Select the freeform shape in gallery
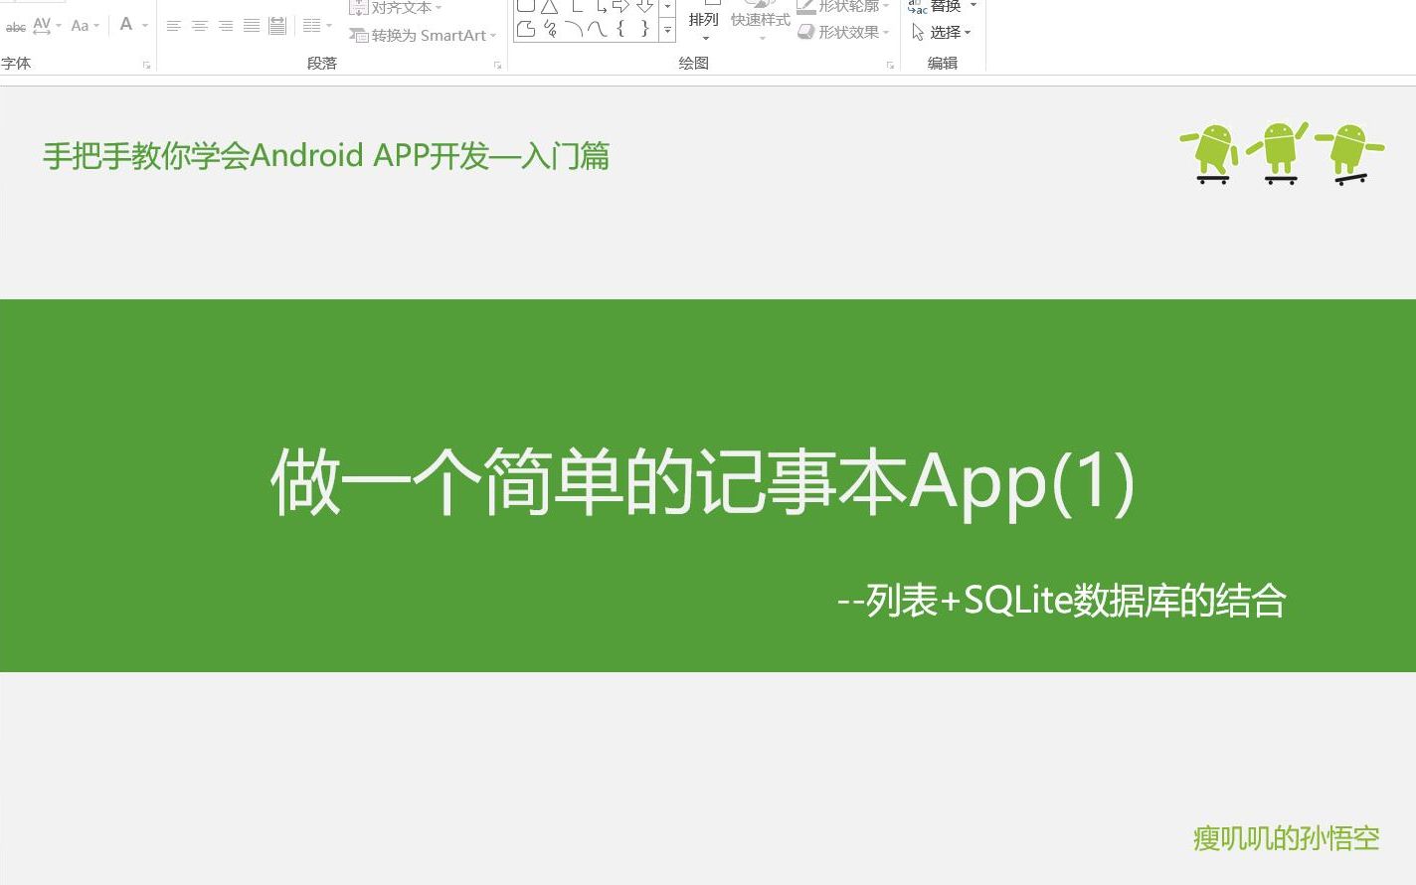 point(526,29)
